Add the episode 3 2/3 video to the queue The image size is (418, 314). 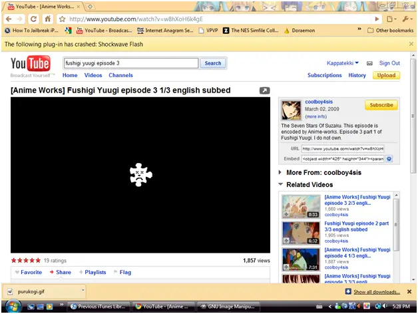[286, 214]
